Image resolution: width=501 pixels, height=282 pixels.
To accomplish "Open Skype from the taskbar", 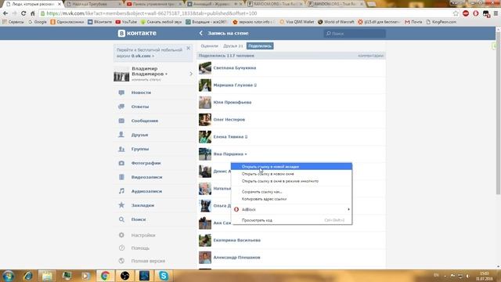I will 164,276.
